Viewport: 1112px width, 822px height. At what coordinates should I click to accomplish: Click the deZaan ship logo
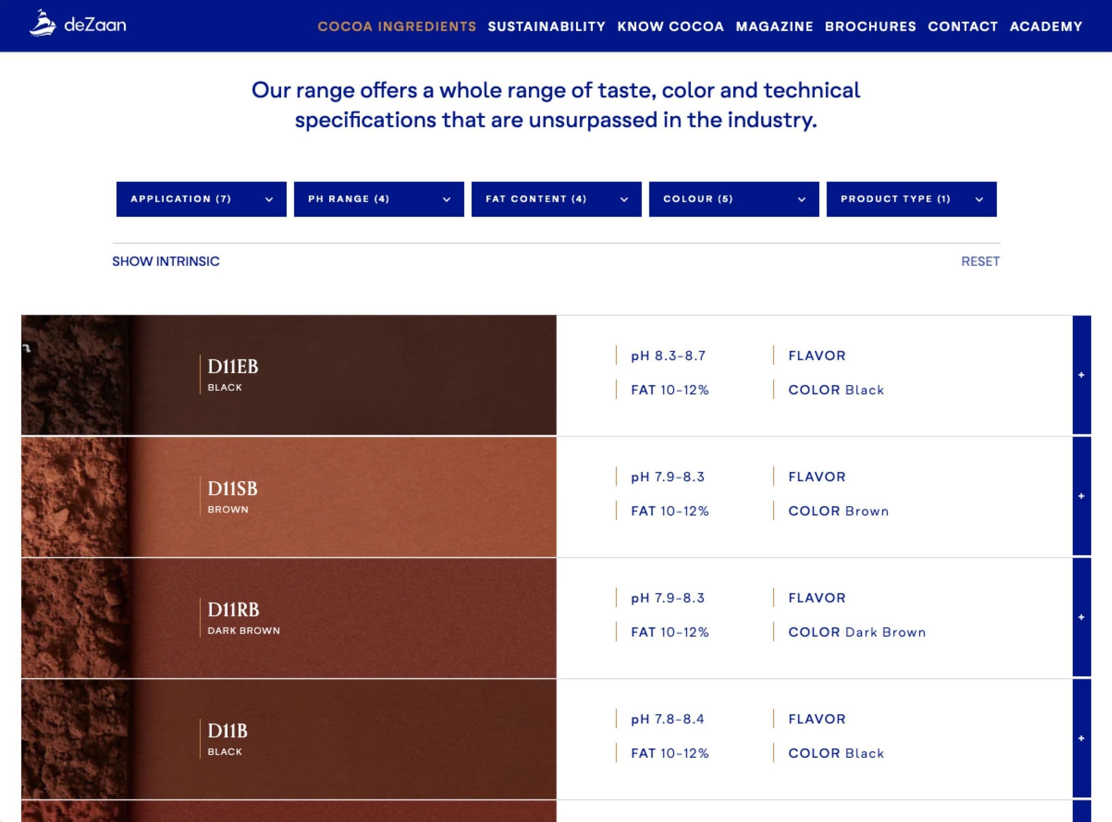point(42,23)
